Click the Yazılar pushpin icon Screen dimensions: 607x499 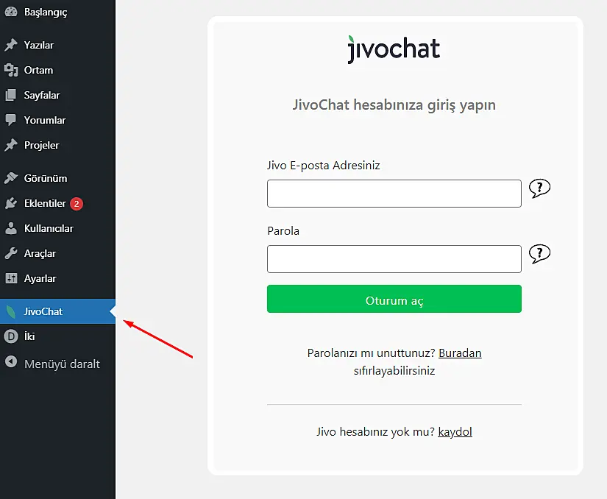click(11, 45)
